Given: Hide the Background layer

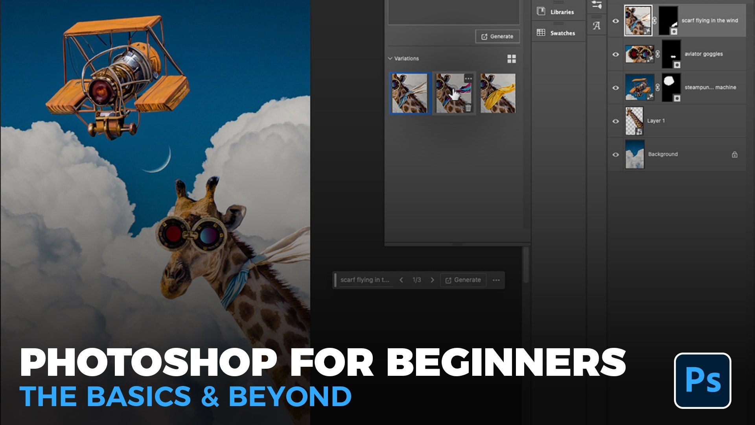Looking at the screenshot, I should click(x=615, y=155).
